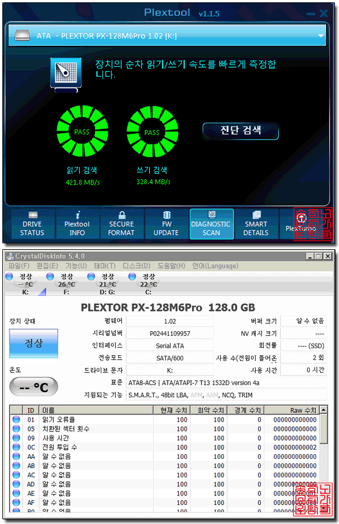The width and height of the screenshot is (339, 524).
Task: Click the ID column header
Action: [x=31, y=410]
